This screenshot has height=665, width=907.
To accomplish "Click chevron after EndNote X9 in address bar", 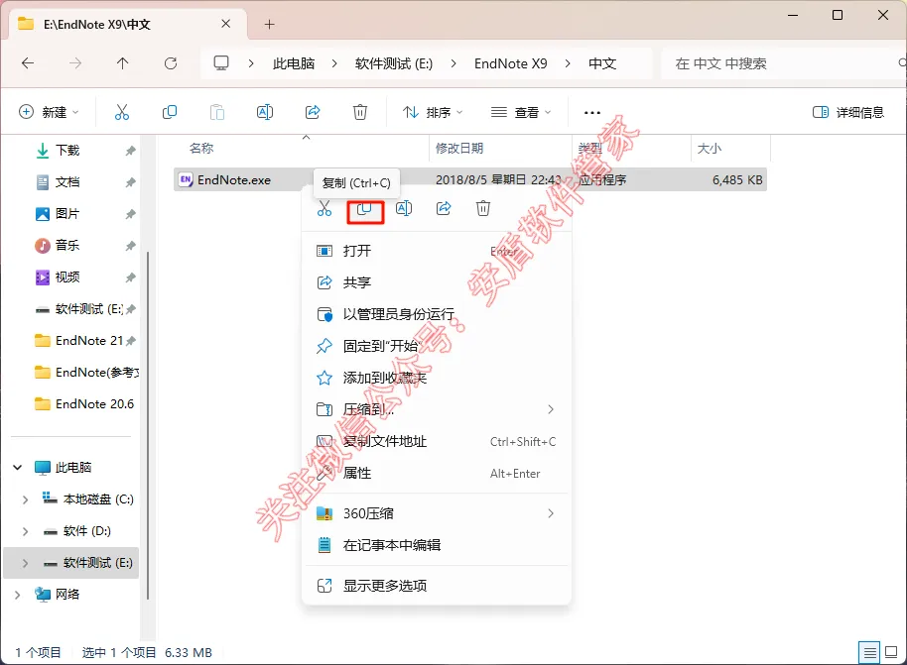I will (568, 63).
